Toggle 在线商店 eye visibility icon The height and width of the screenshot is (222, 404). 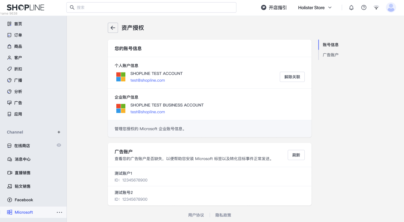pos(59,145)
